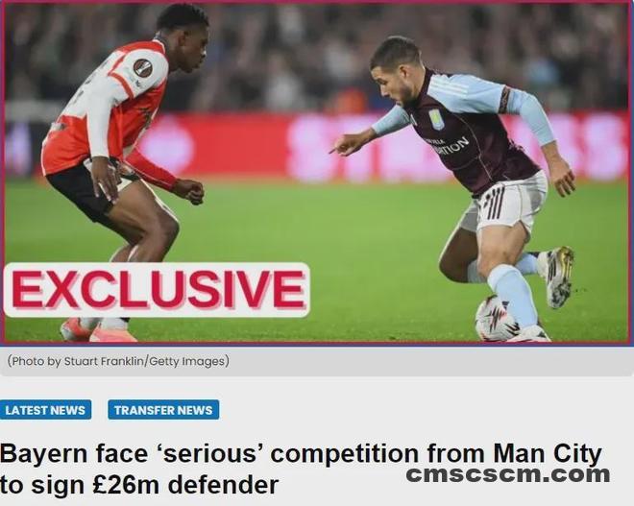Click the Aston Villa crest on shirt
The image size is (634, 506).
[436, 120]
